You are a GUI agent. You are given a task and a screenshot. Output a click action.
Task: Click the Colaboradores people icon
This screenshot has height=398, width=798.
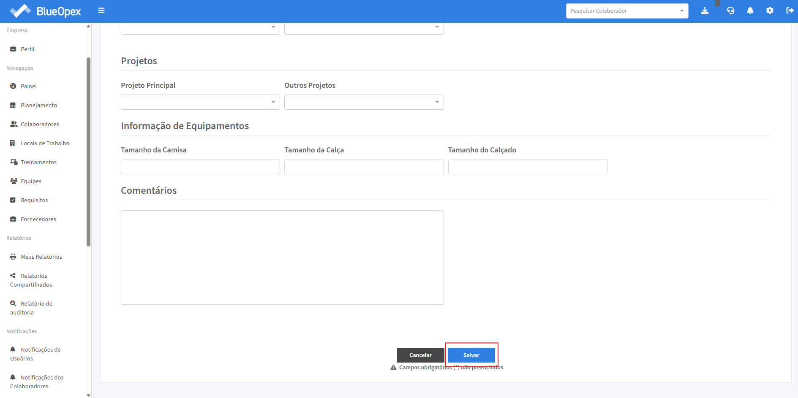point(14,124)
